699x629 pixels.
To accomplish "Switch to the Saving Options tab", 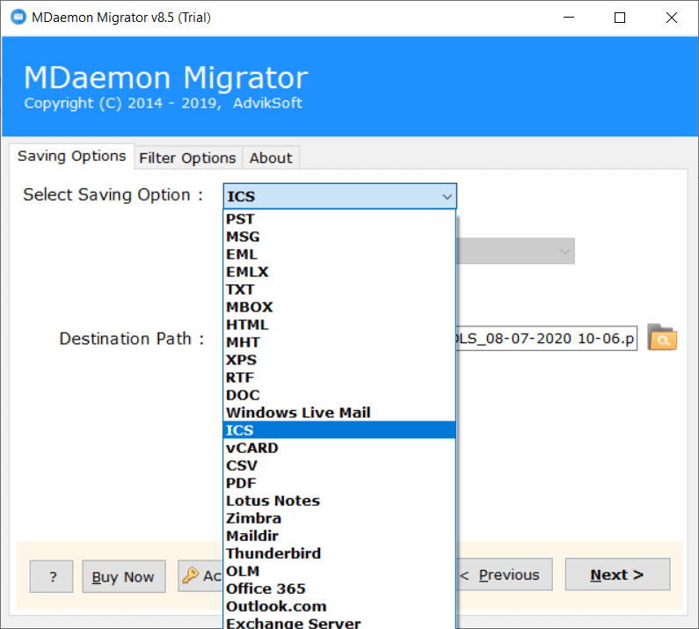I will tap(72, 156).
